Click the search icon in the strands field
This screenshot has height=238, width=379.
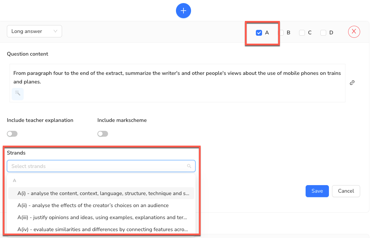[189, 166]
